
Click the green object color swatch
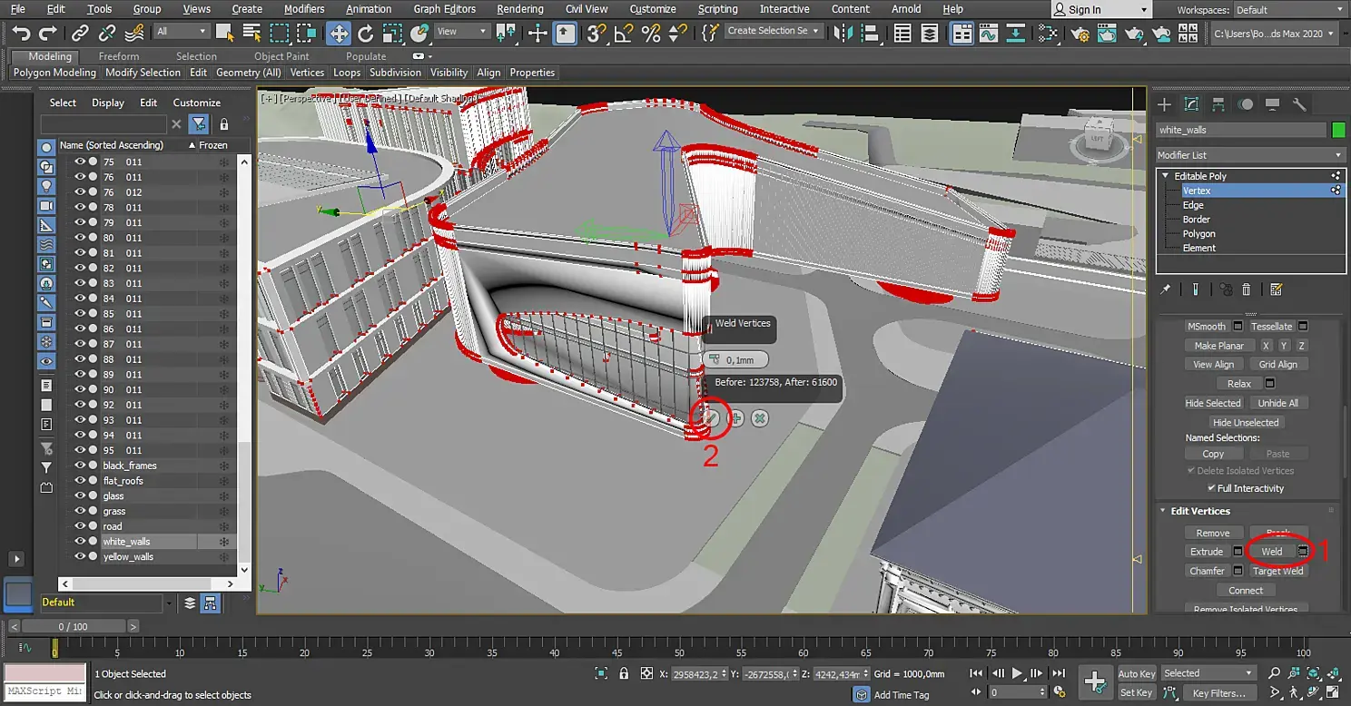coord(1338,130)
